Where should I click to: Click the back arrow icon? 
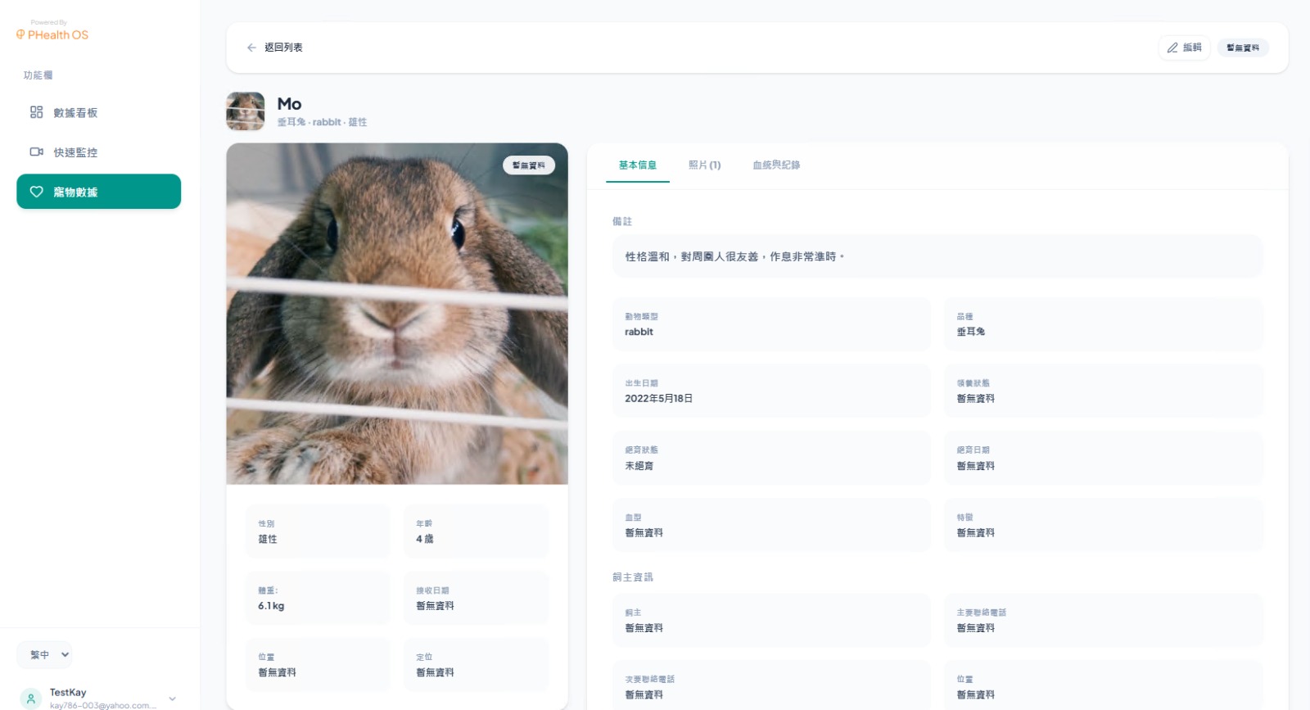pyautogui.click(x=251, y=47)
